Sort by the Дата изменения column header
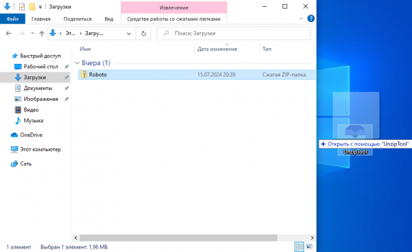Screen dimensions: 412x252 tap(217, 49)
